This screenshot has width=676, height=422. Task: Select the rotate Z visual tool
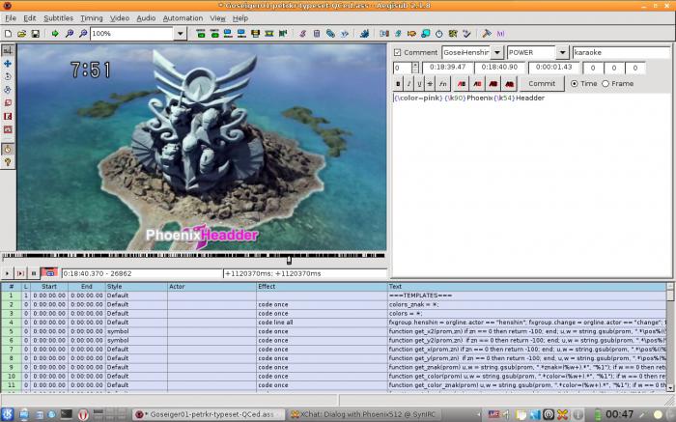(8, 76)
